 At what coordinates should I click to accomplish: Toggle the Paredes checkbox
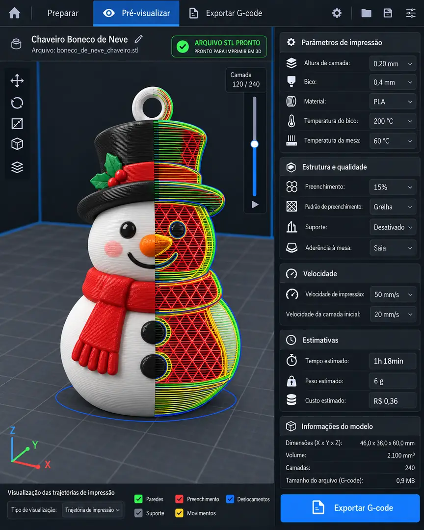tap(138, 499)
